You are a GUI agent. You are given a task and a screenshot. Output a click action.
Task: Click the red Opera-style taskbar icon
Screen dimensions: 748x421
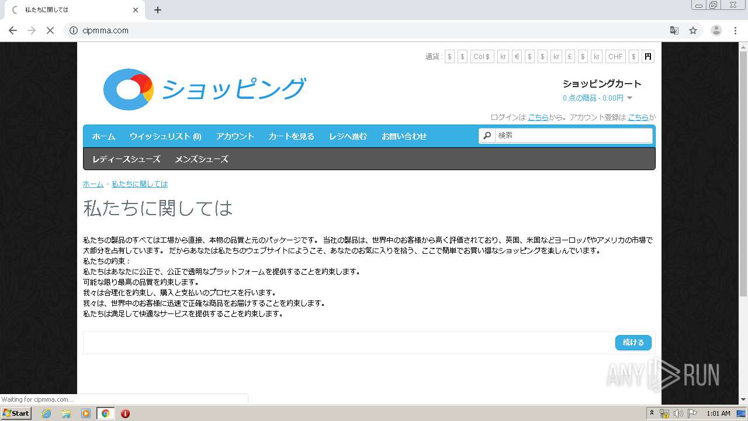125,413
